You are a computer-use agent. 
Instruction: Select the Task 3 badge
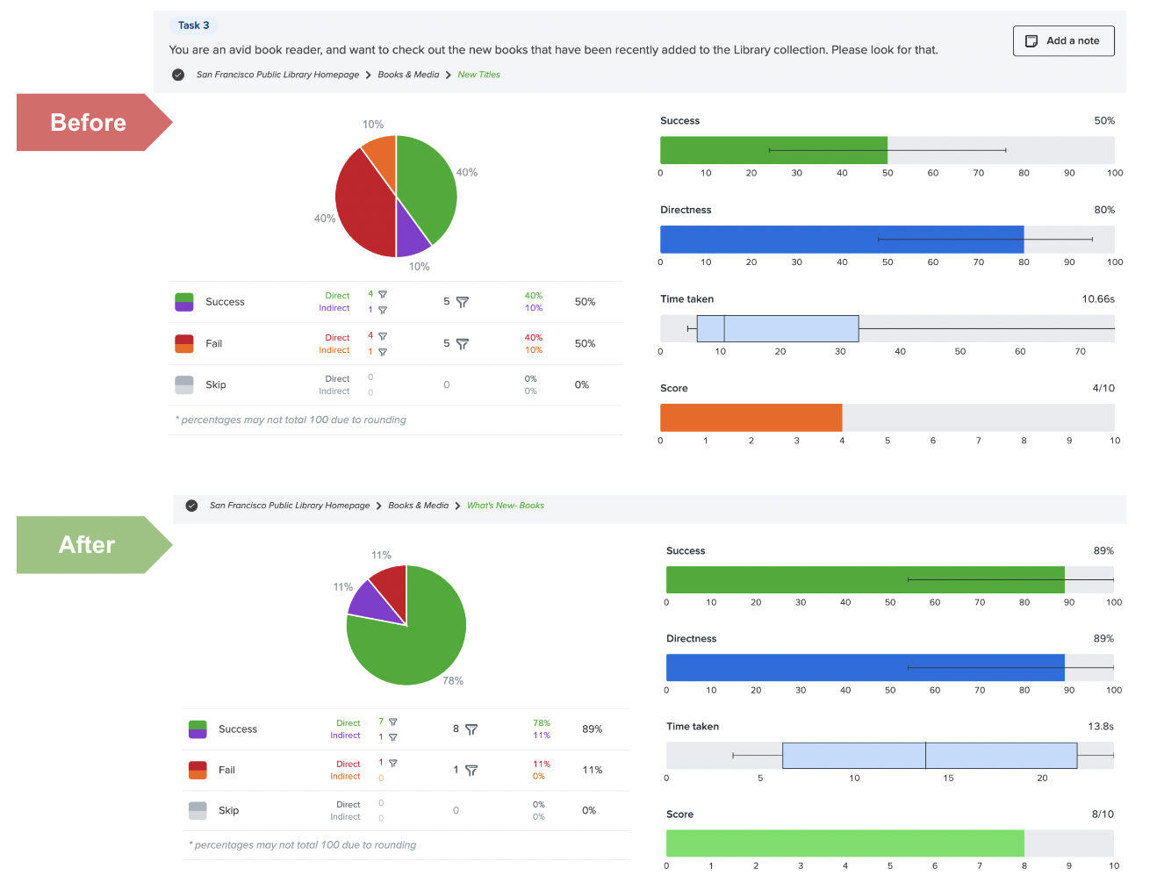pos(193,25)
